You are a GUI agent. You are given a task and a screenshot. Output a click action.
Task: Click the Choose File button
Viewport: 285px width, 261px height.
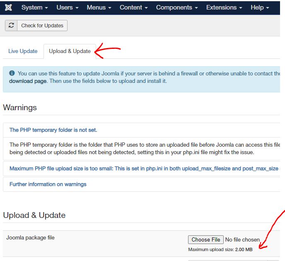pyautogui.click(x=206, y=240)
